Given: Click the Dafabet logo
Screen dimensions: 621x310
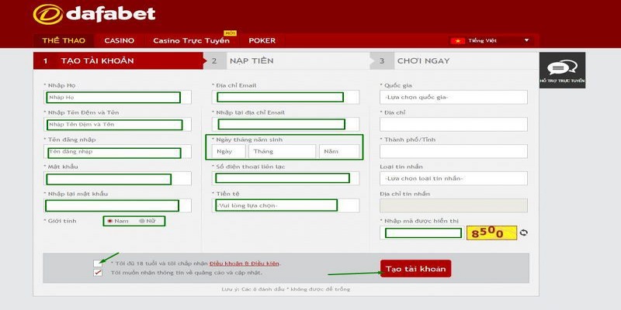Looking at the screenshot, I should click(x=94, y=14).
